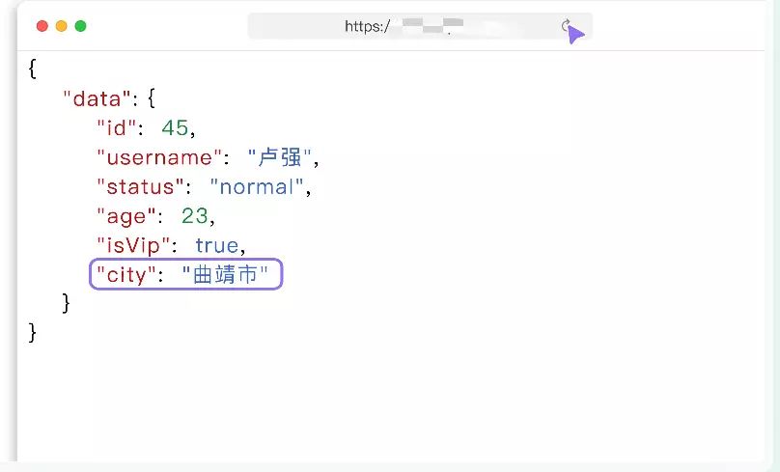The image size is (780, 472).
Task: Select the value "卢强"
Action: click(280, 157)
